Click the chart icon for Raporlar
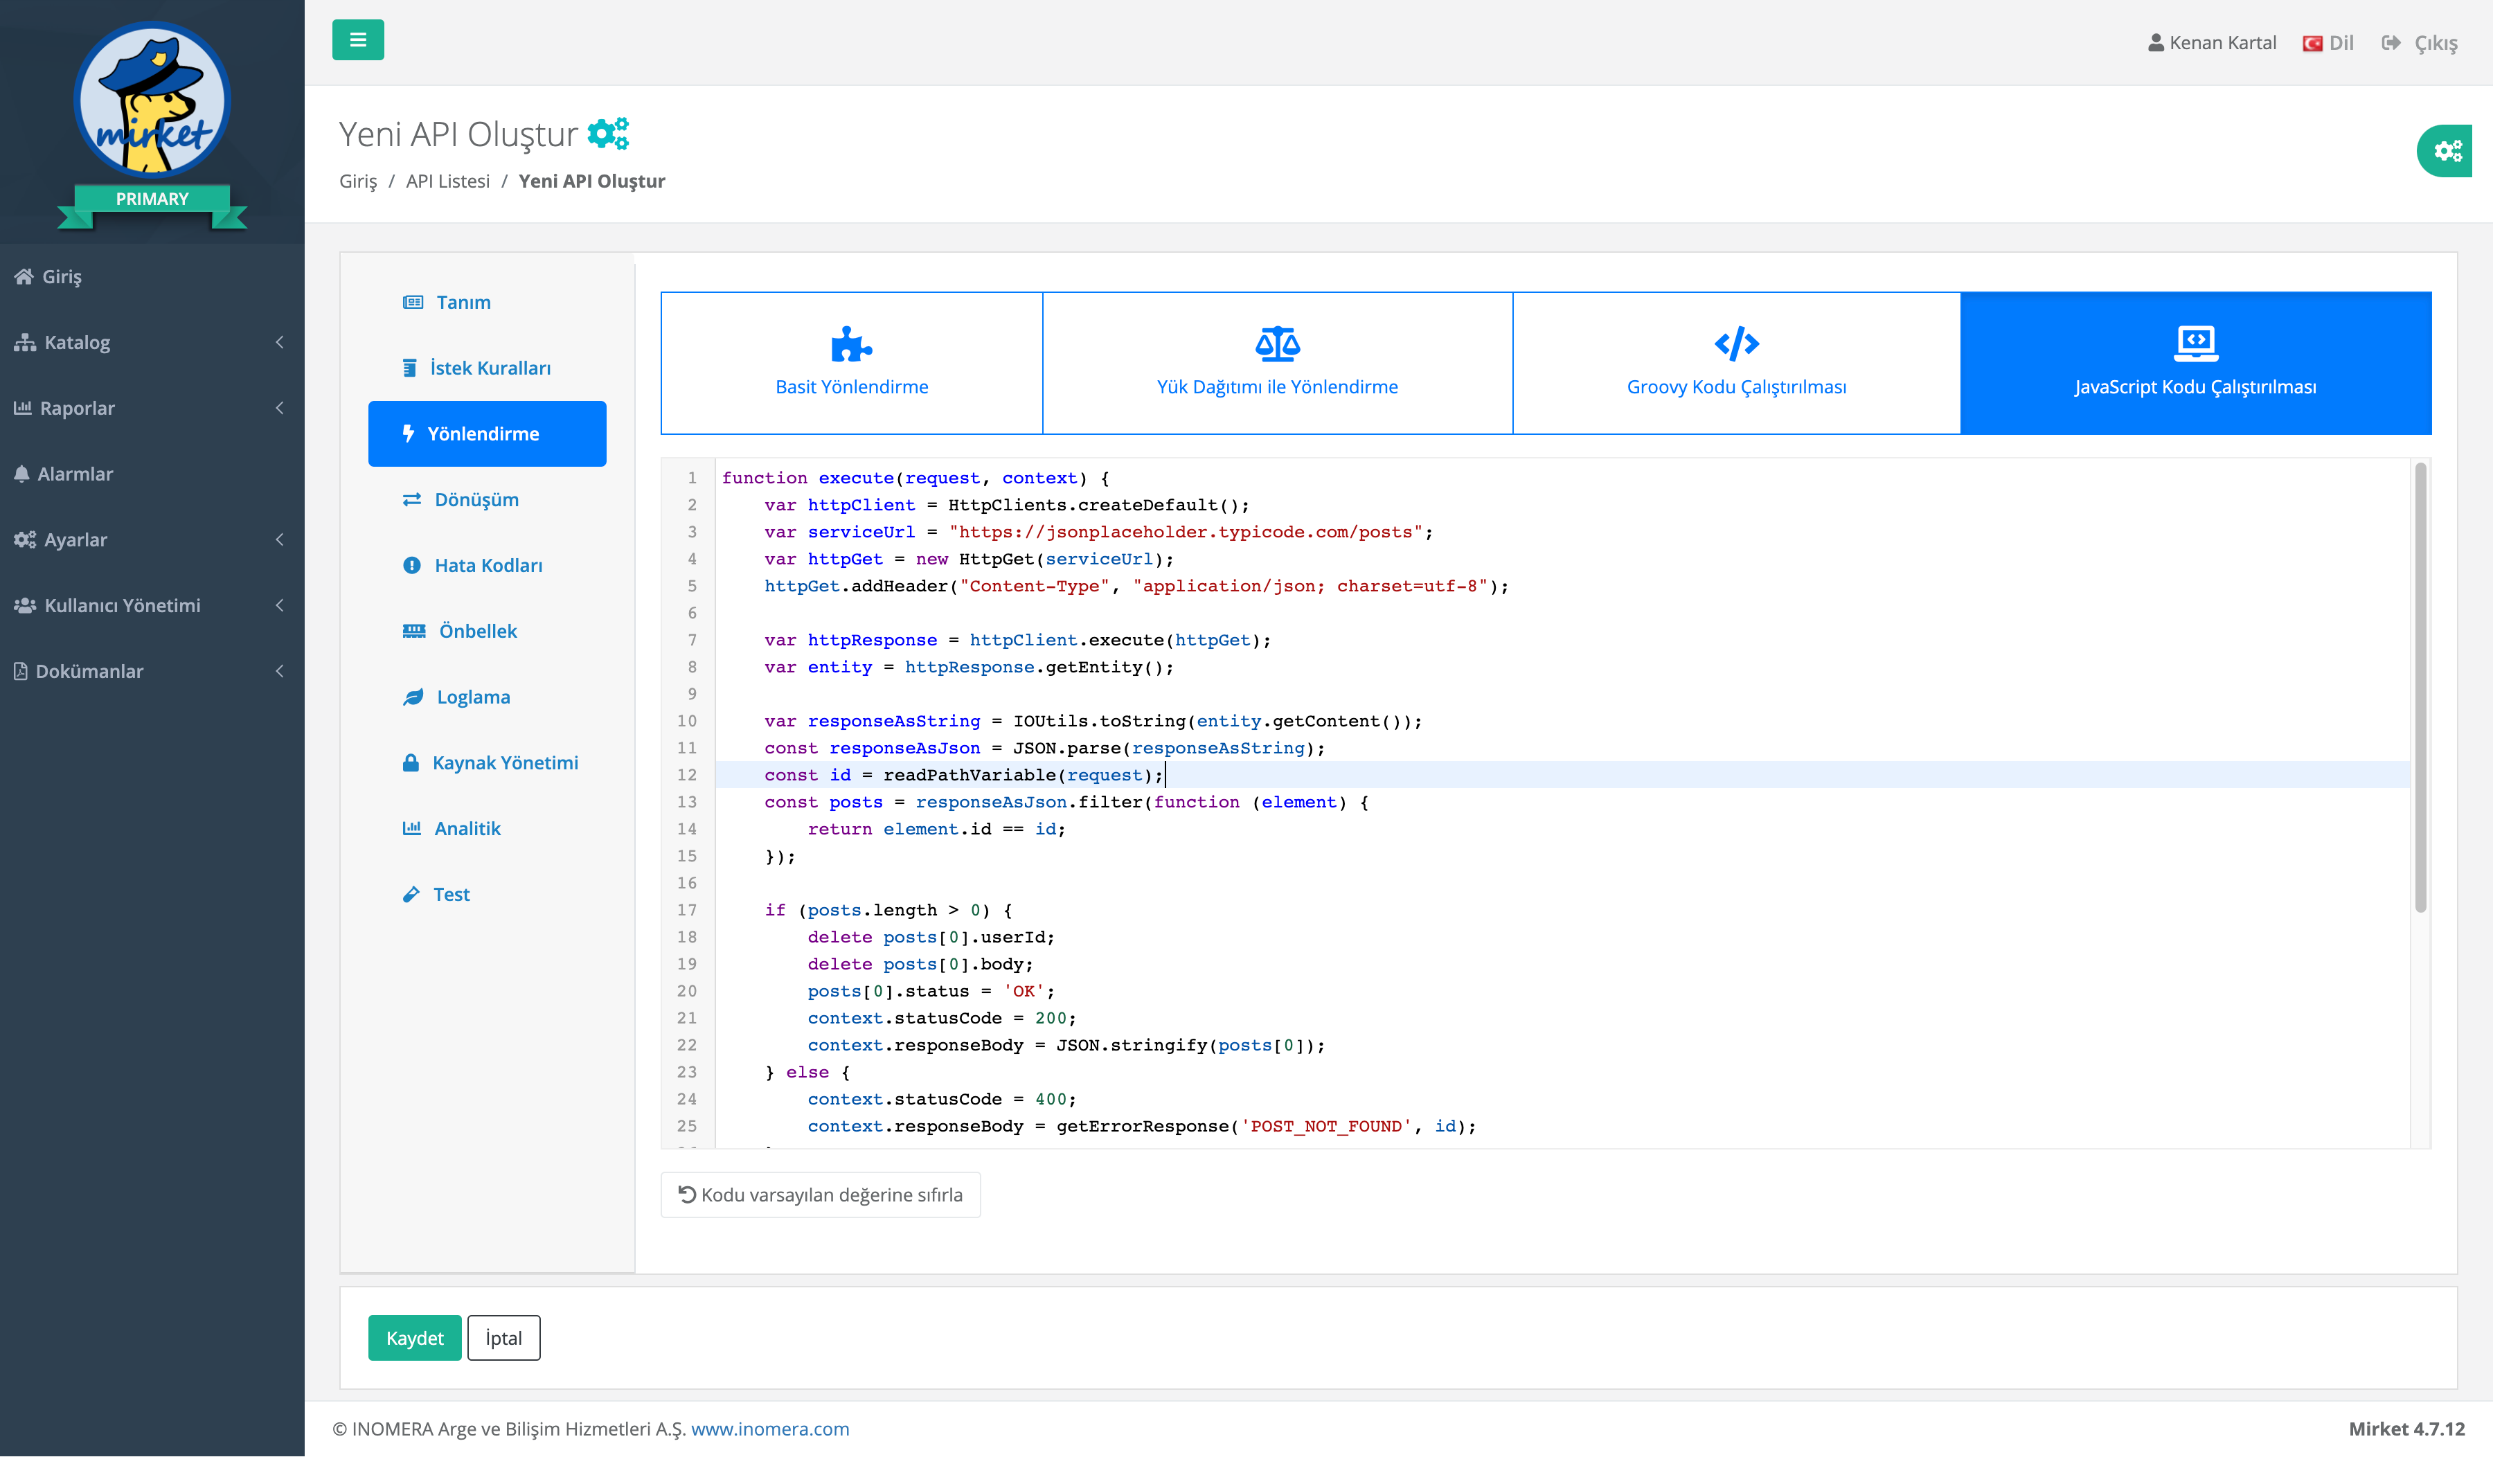Viewport: 2493px width, 1457px height. click(23, 407)
